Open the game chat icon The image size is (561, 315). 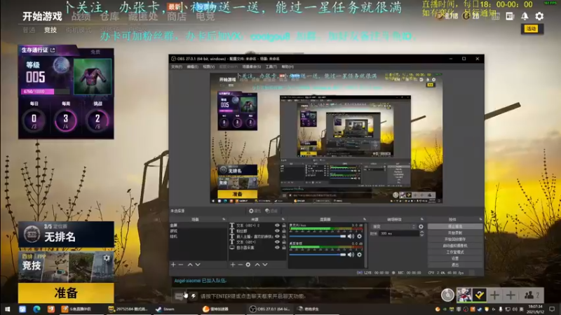pyautogui.click(x=179, y=296)
